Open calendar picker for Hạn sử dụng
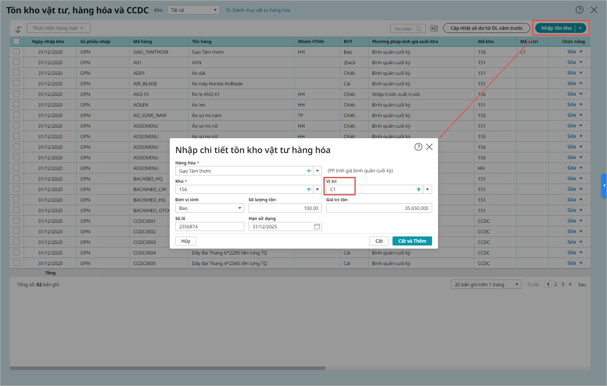The image size is (607, 386). 317,226
